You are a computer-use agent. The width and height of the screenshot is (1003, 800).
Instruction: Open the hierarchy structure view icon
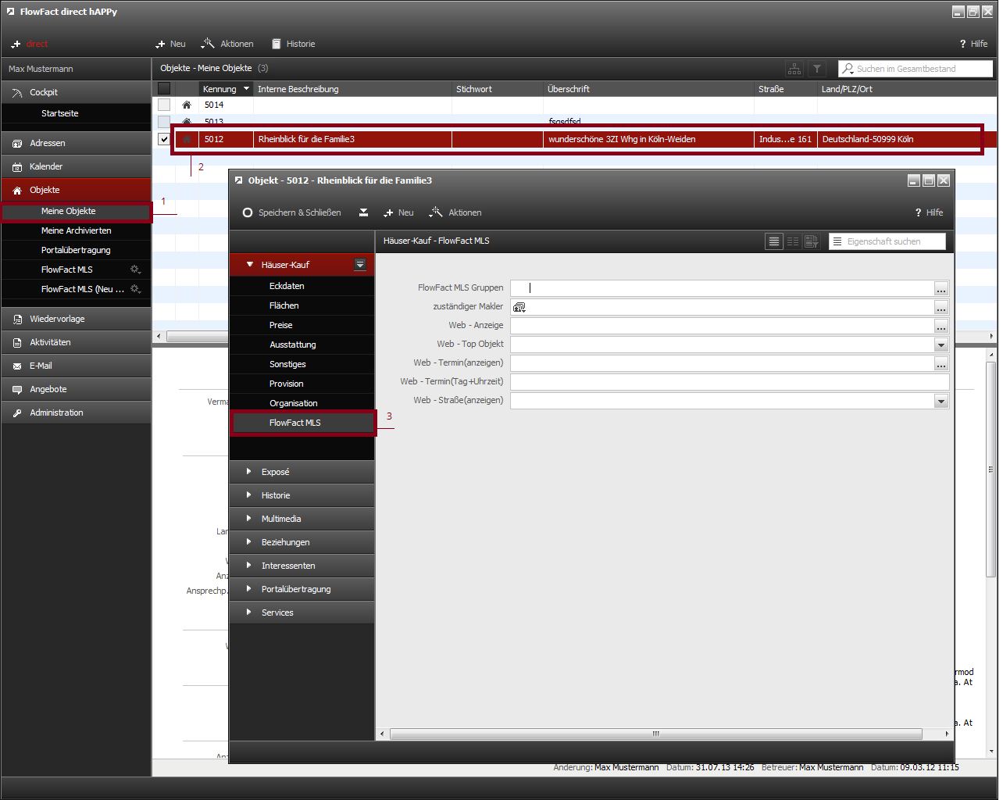(794, 69)
